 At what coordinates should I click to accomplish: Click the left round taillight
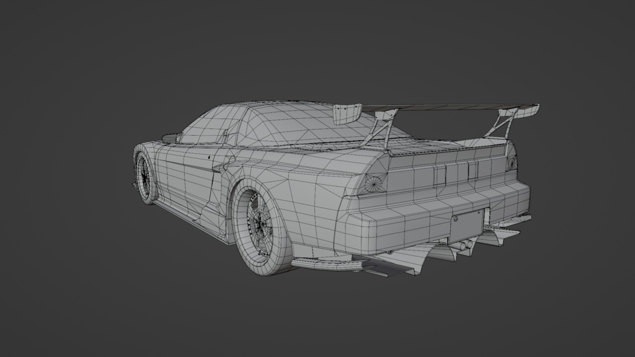coord(373,183)
